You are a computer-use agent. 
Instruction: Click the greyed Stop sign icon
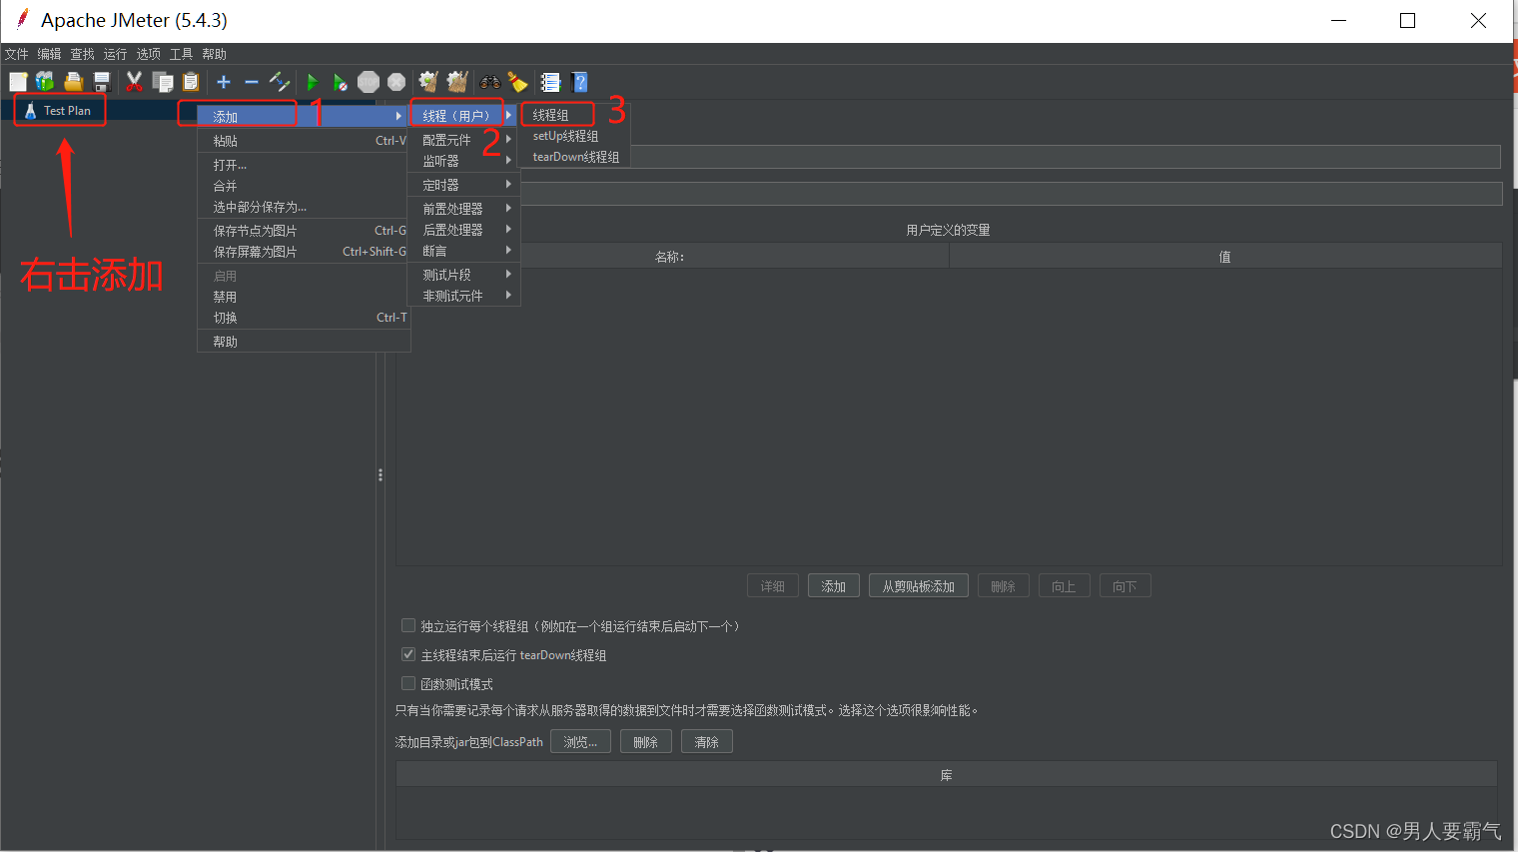369,82
